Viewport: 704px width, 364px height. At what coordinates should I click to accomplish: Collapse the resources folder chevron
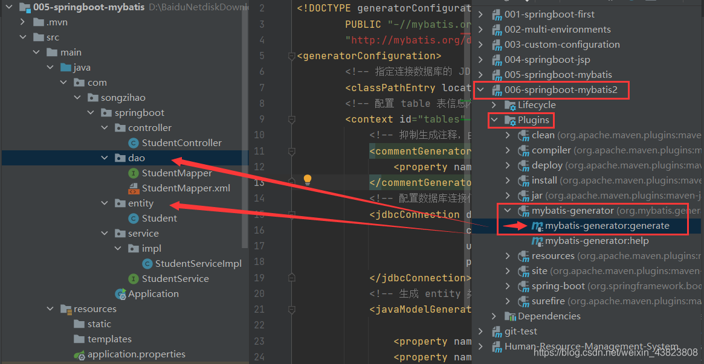point(50,309)
